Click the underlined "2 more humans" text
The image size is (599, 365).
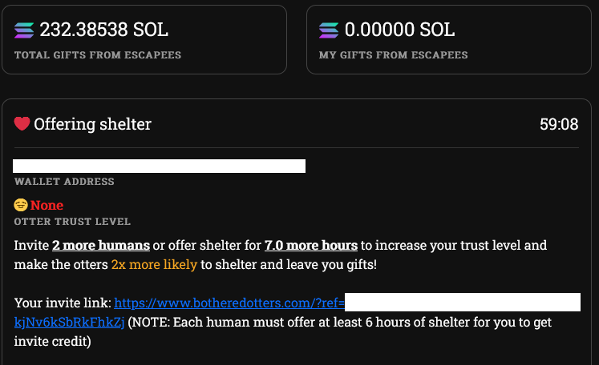pyautogui.click(x=101, y=245)
